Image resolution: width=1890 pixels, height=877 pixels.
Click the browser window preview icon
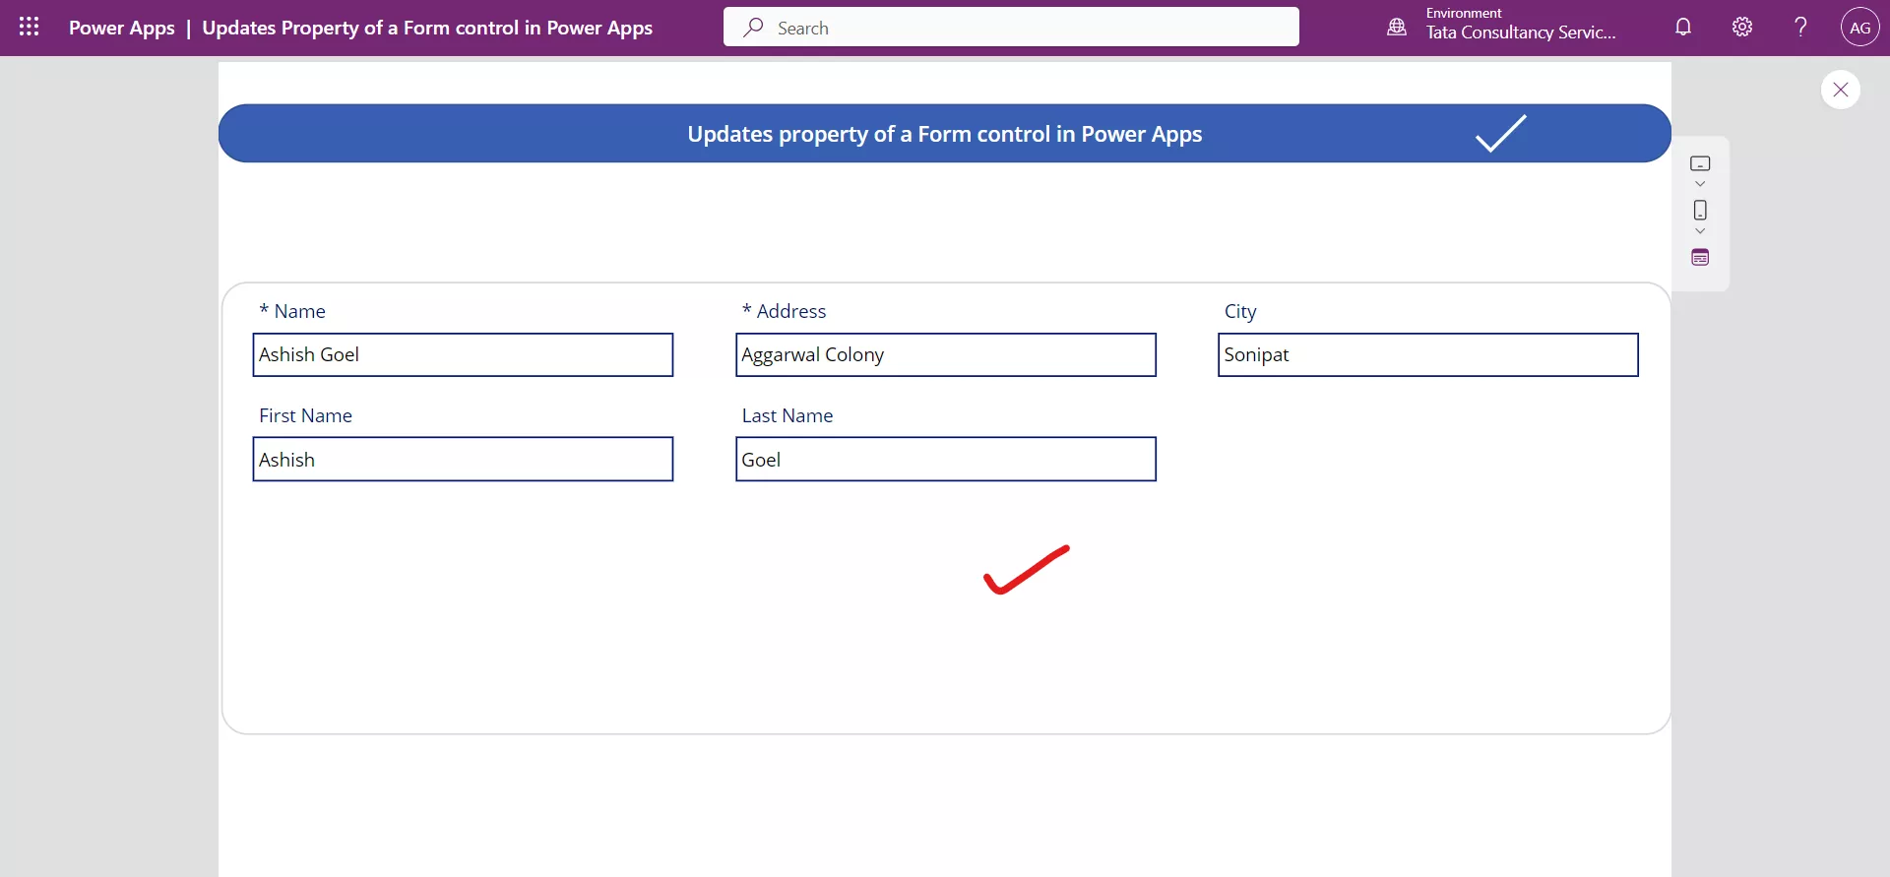1700,257
